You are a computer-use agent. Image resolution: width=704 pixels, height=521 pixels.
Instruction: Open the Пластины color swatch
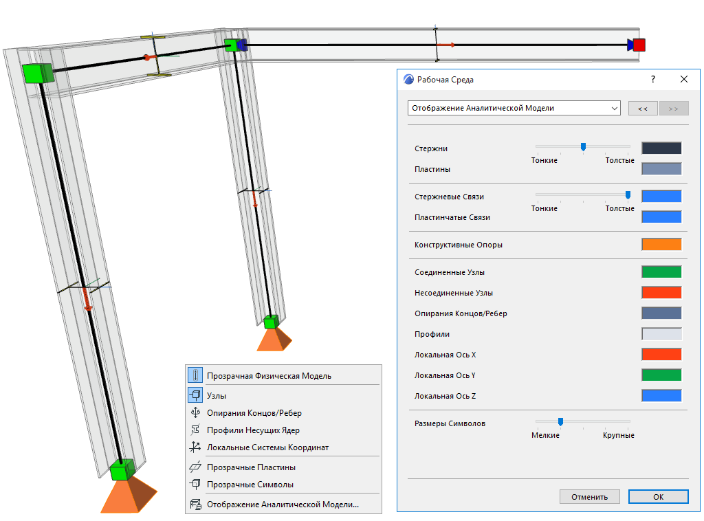[661, 168]
